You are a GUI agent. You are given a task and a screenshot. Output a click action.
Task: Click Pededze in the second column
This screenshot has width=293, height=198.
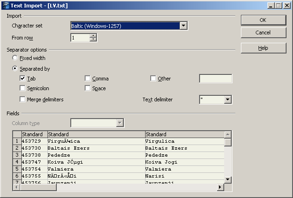[x=96, y=155]
